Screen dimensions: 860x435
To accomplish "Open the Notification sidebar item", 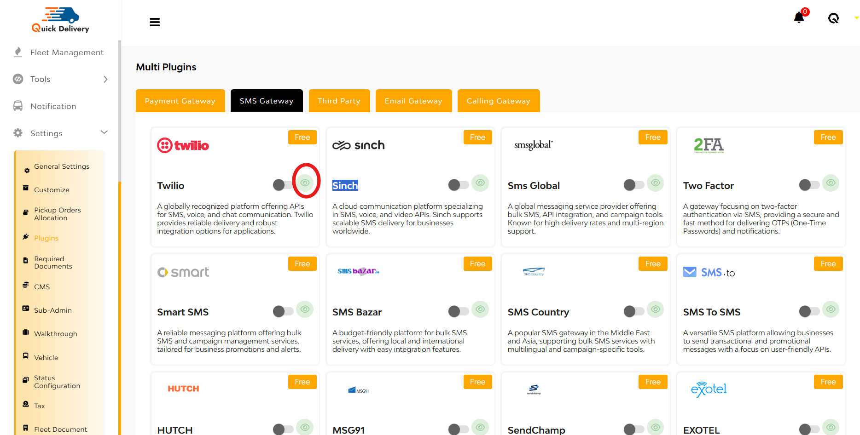I will 53,106.
